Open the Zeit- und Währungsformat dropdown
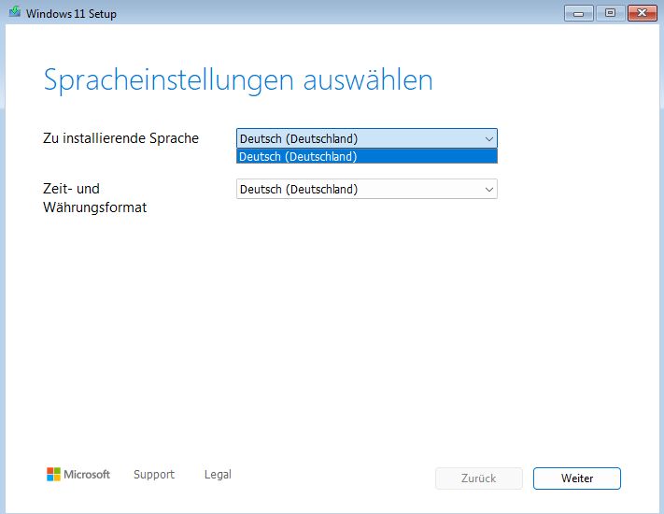 click(367, 189)
